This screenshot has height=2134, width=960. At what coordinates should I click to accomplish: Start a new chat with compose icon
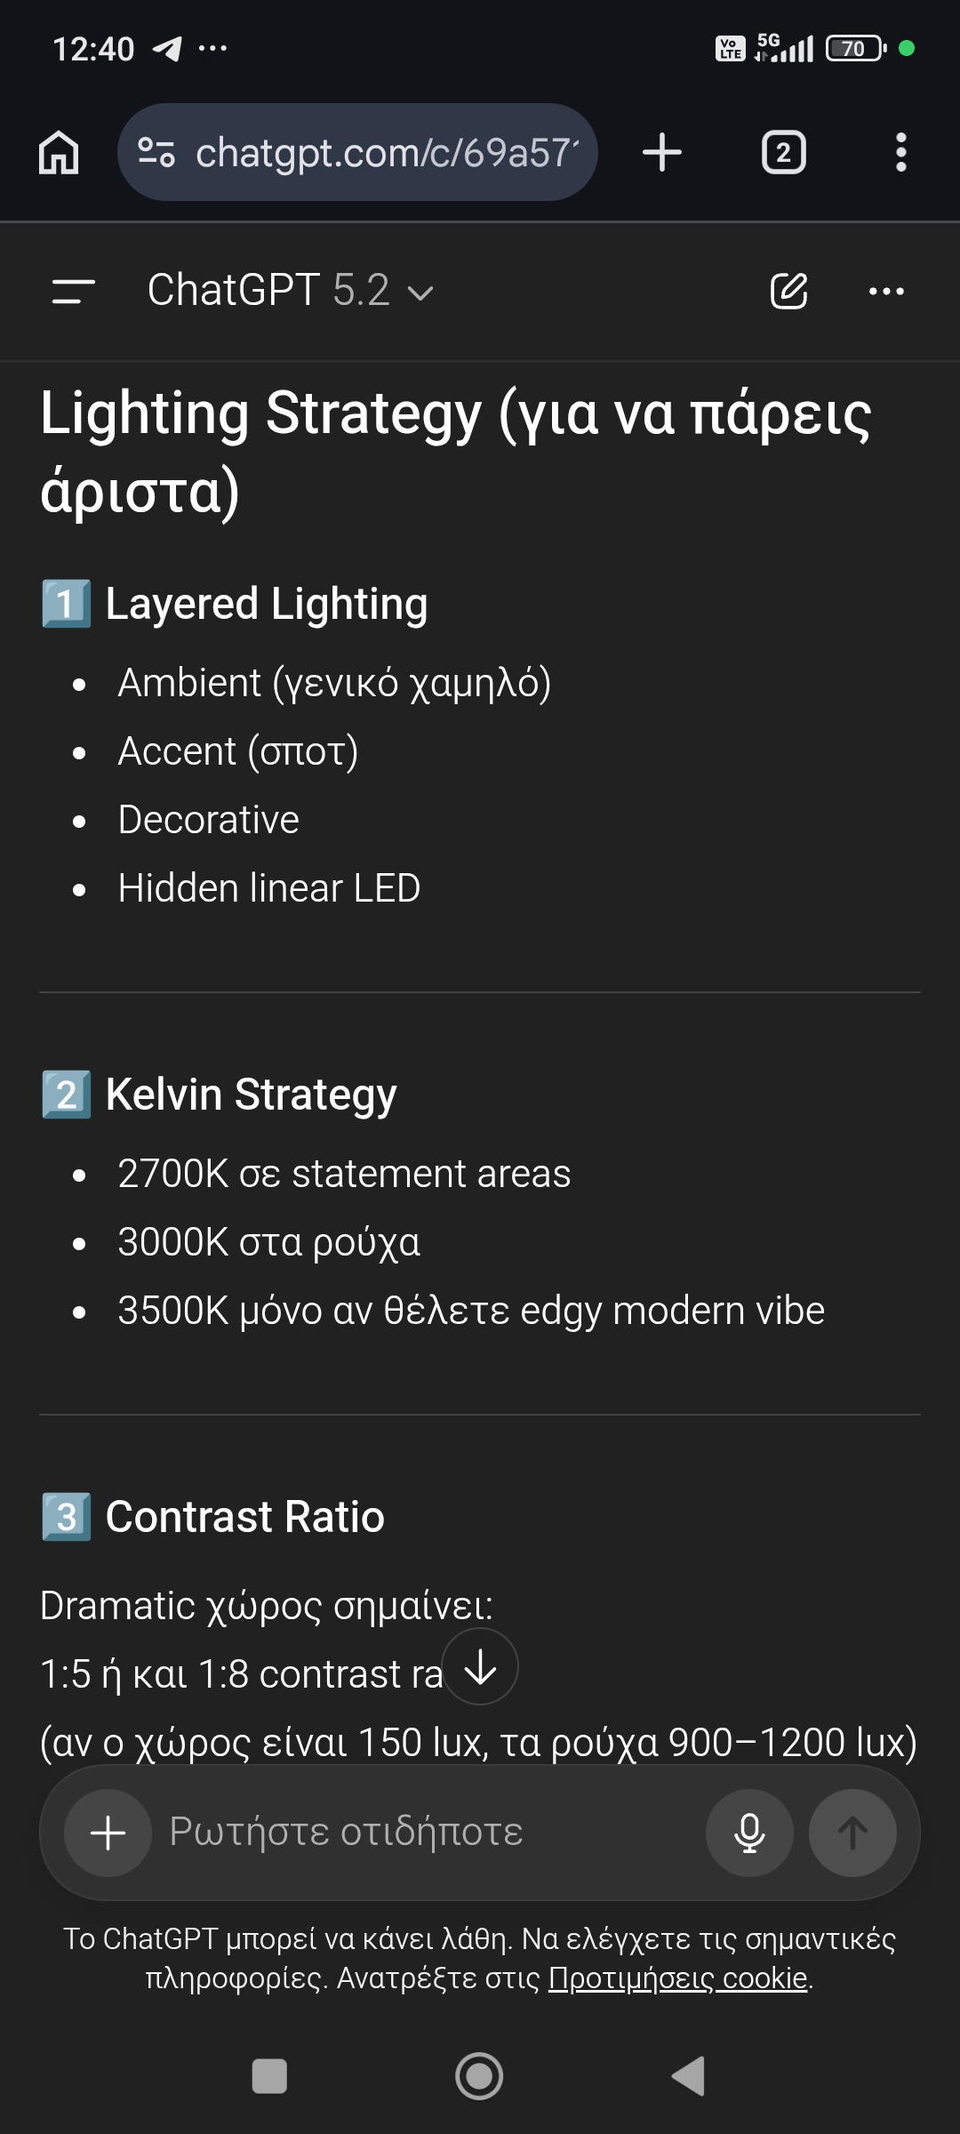point(788,291)
